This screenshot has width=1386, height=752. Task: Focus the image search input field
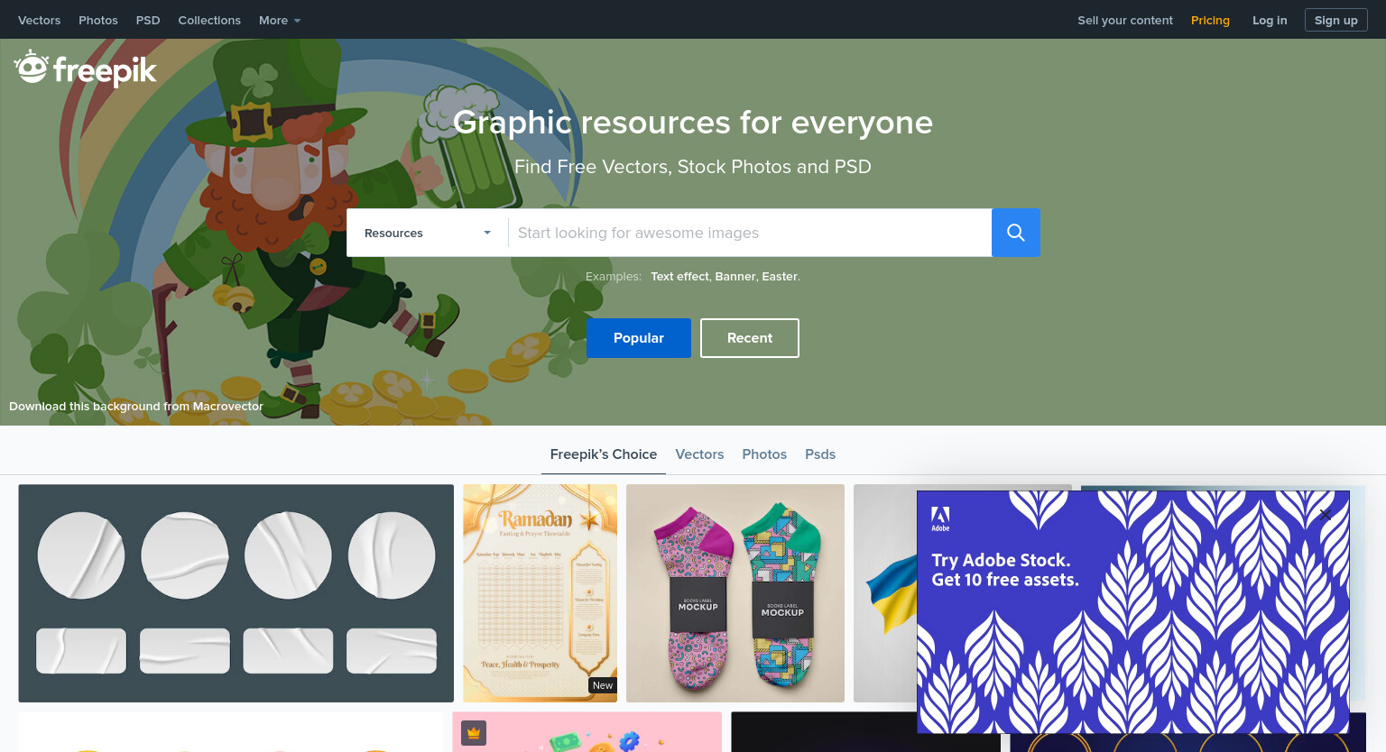[x=750, y=233]
